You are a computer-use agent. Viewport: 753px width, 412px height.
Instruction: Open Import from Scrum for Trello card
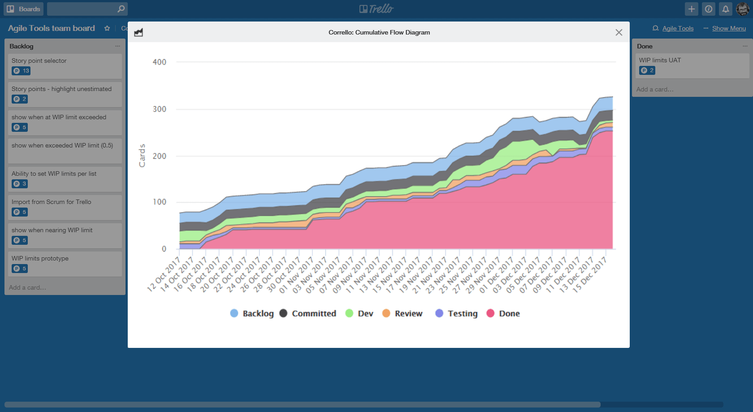pyautogui.click(x=65, y=208)
